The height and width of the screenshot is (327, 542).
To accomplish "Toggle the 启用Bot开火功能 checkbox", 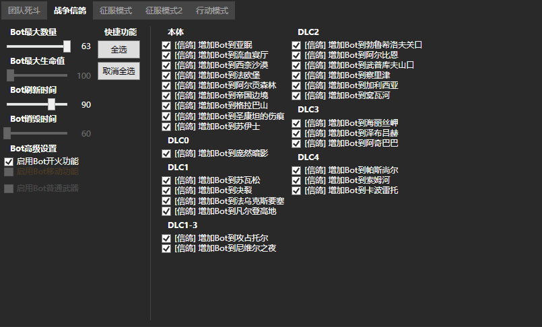I will 9,161.
